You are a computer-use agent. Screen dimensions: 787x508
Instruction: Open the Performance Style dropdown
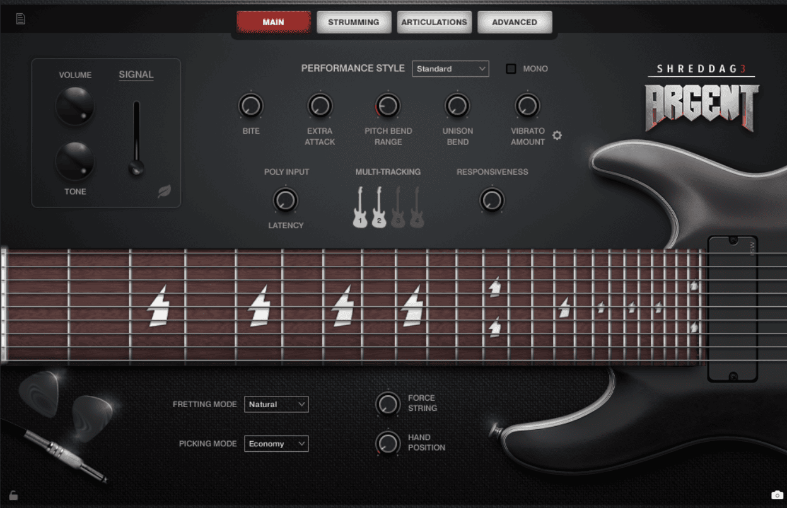pyautogui.click(x=450, y=69)
